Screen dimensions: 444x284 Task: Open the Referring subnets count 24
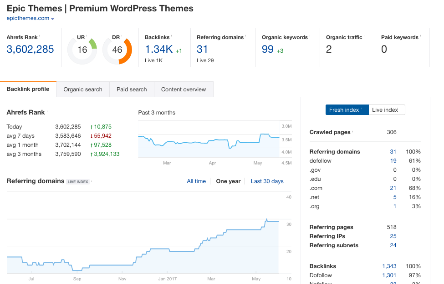pyautogui.click(x=393, y=245)
